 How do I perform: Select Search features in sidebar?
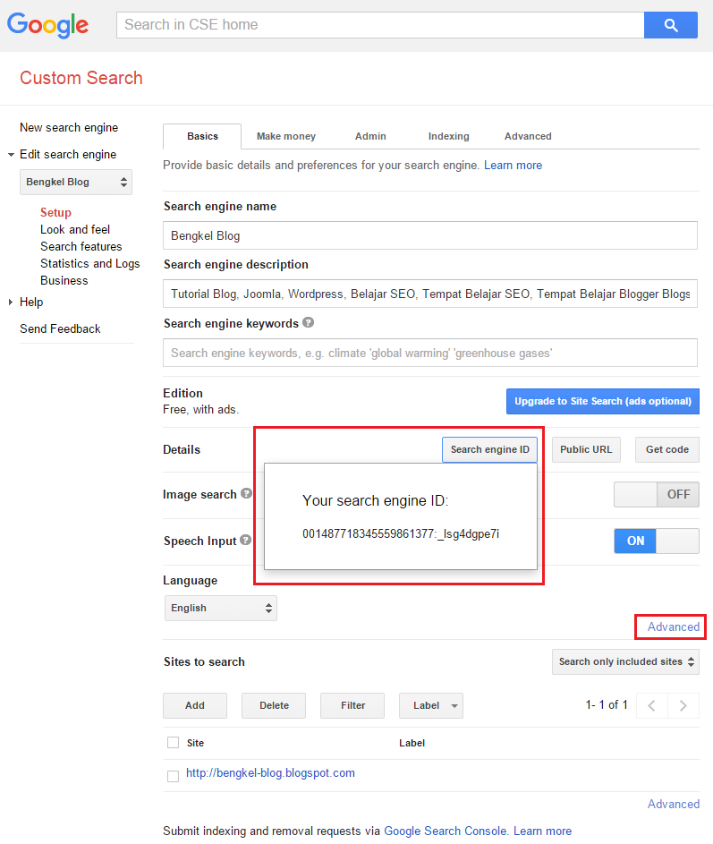[81, 246]
